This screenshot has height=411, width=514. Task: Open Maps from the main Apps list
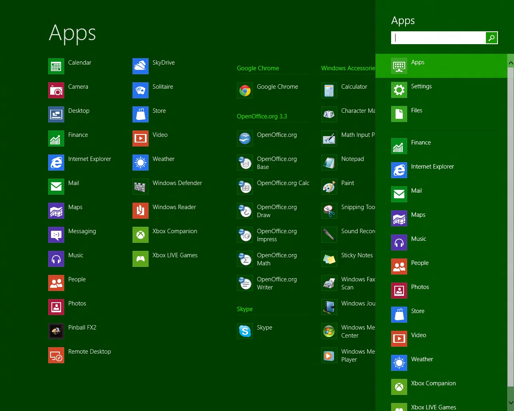point(56,211)
